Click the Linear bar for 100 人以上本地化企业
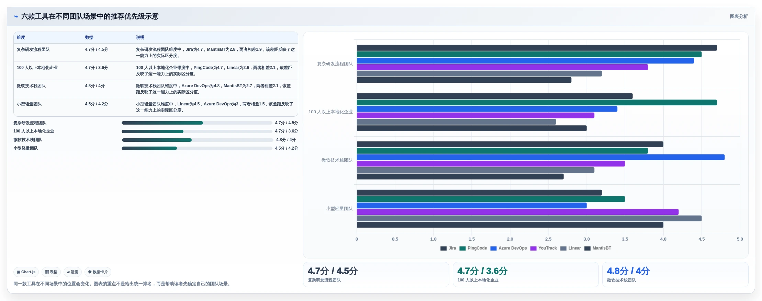Image resolution: width=762 pixels, height=301 pixels. (456, 122)
